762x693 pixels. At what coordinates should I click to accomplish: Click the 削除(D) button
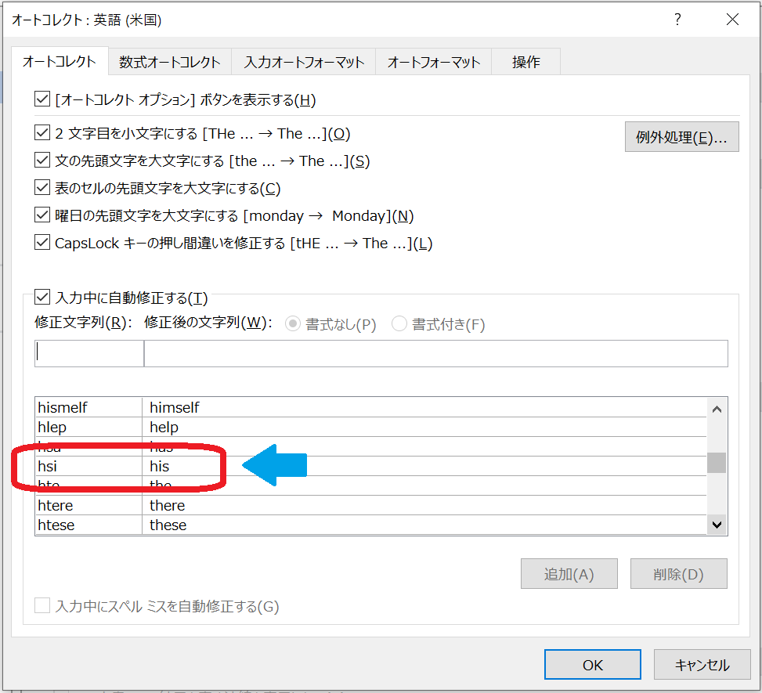click(x=679, y=574)
